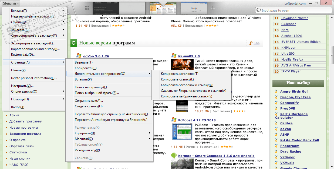Click medal icon beside AIMP

click(x=276, y=135)
